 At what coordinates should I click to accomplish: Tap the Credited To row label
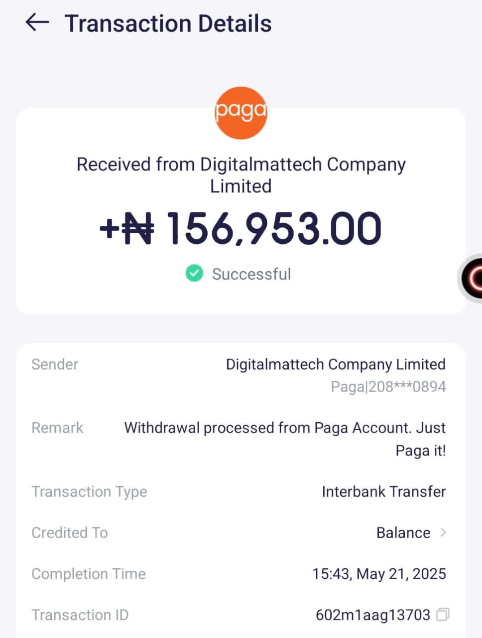pyautogui.click(x=70, y=533)
